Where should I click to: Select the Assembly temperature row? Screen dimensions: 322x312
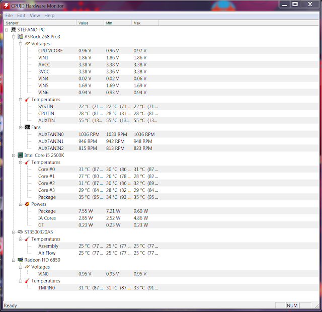tap(178, 246)
